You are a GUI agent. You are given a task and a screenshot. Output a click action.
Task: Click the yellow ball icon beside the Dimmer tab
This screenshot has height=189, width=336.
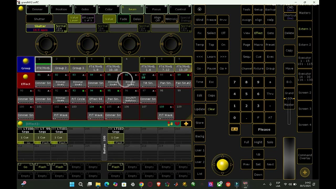point(21,8)
